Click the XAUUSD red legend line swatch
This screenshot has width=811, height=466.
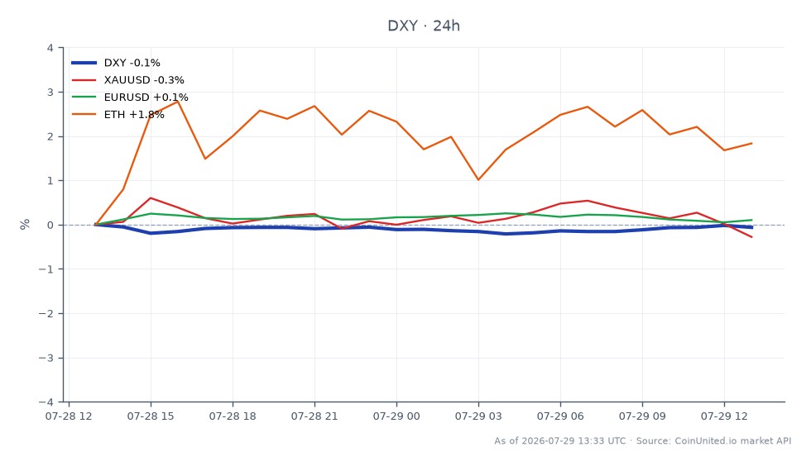coord(84,80)
